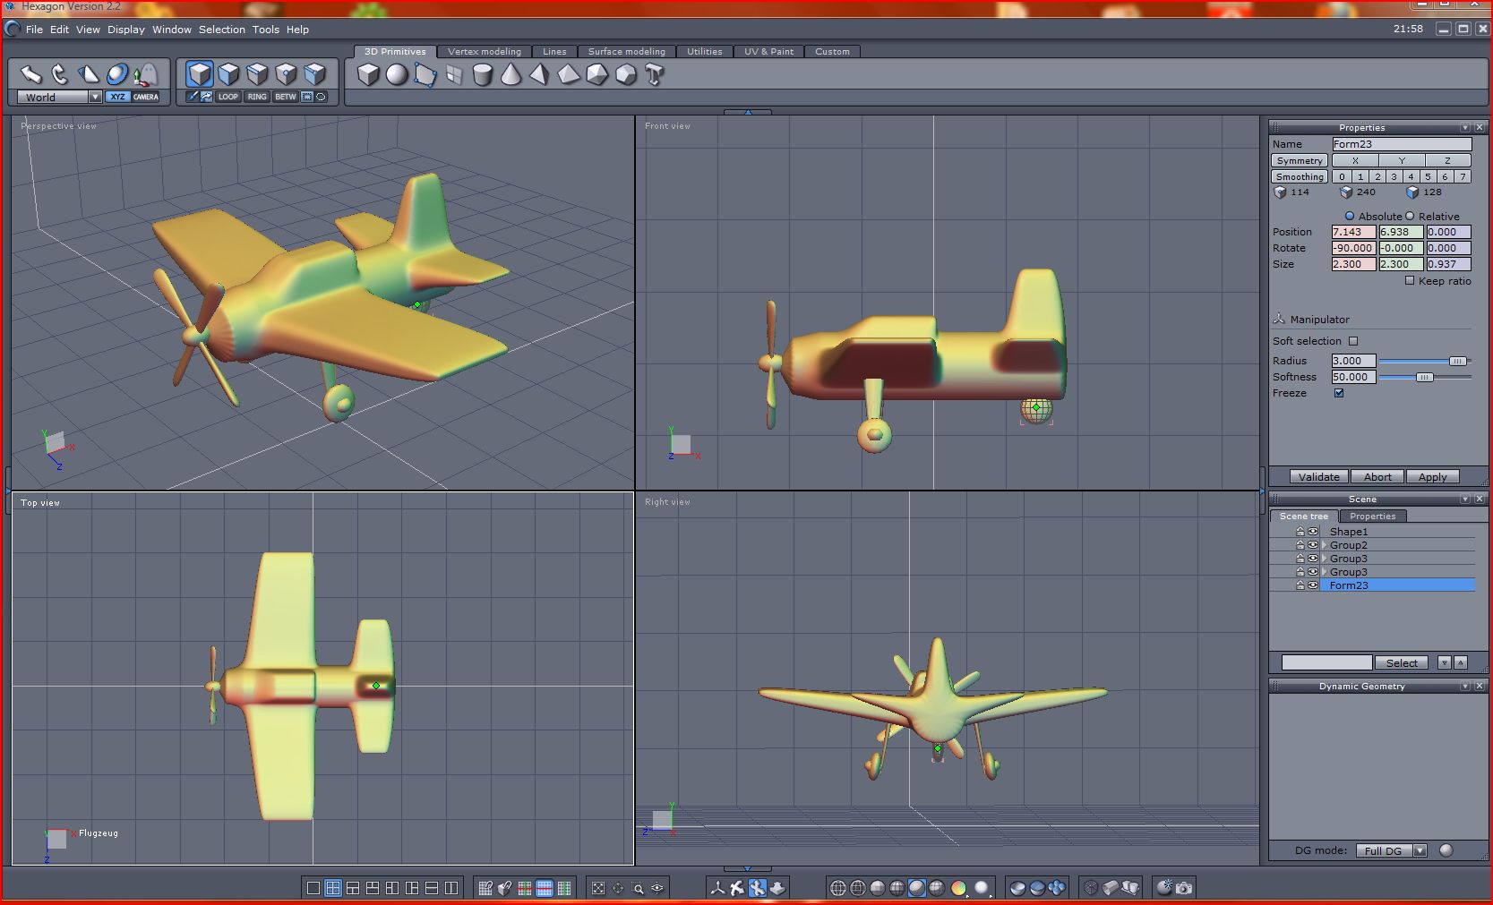The image size is (1493, 905).
Task: Select the Relative radio button
Action: coord(1410,217)
